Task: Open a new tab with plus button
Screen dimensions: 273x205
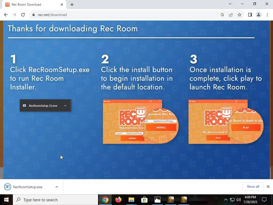Action: (72, 5)
